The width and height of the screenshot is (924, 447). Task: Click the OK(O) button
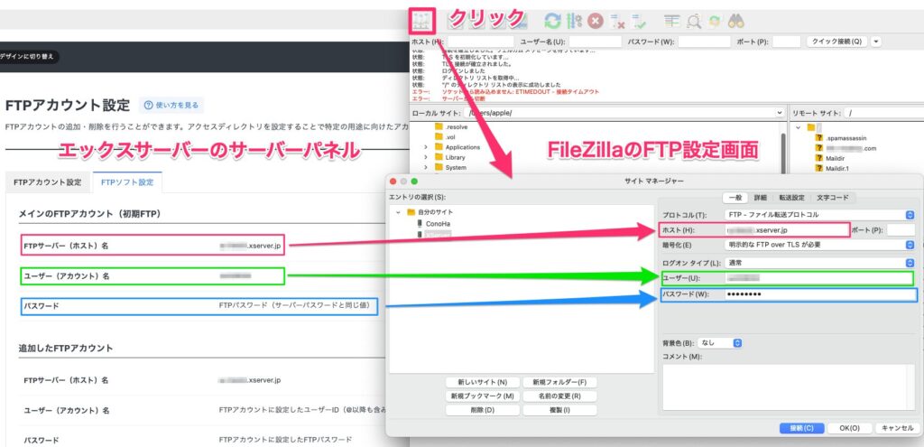click(850, 428)
